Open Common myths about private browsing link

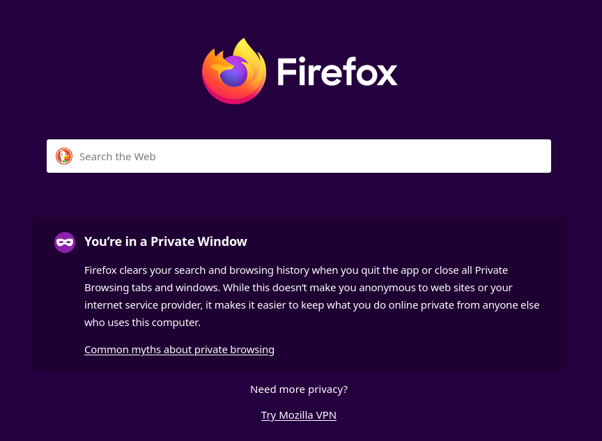coord(179,350)
